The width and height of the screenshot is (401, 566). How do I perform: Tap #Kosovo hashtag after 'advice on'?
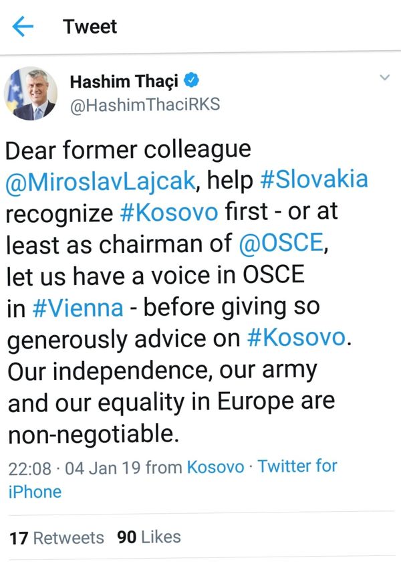point(297,338)
